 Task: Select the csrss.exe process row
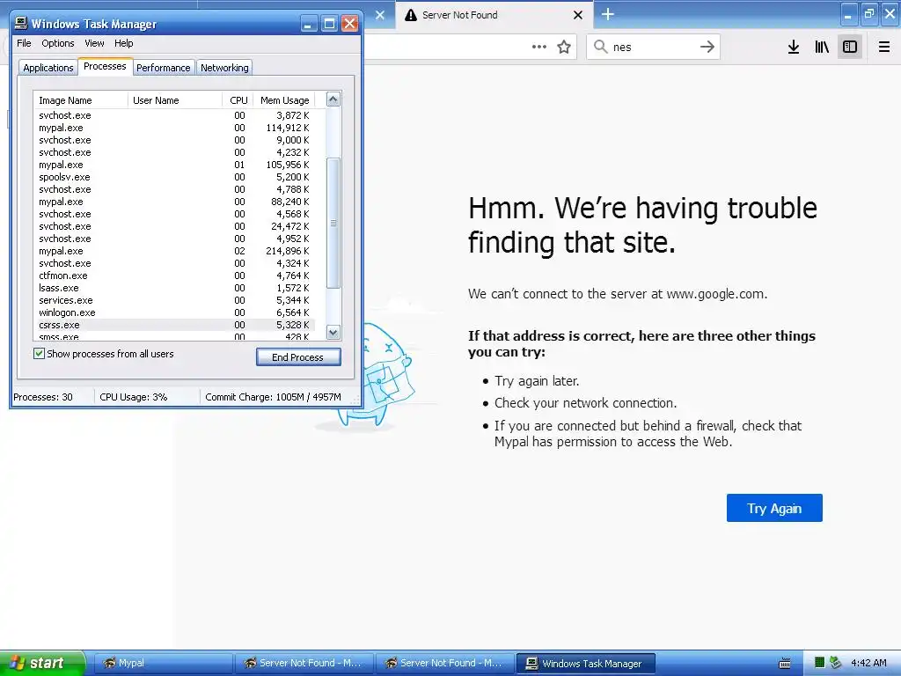[174, 325]
